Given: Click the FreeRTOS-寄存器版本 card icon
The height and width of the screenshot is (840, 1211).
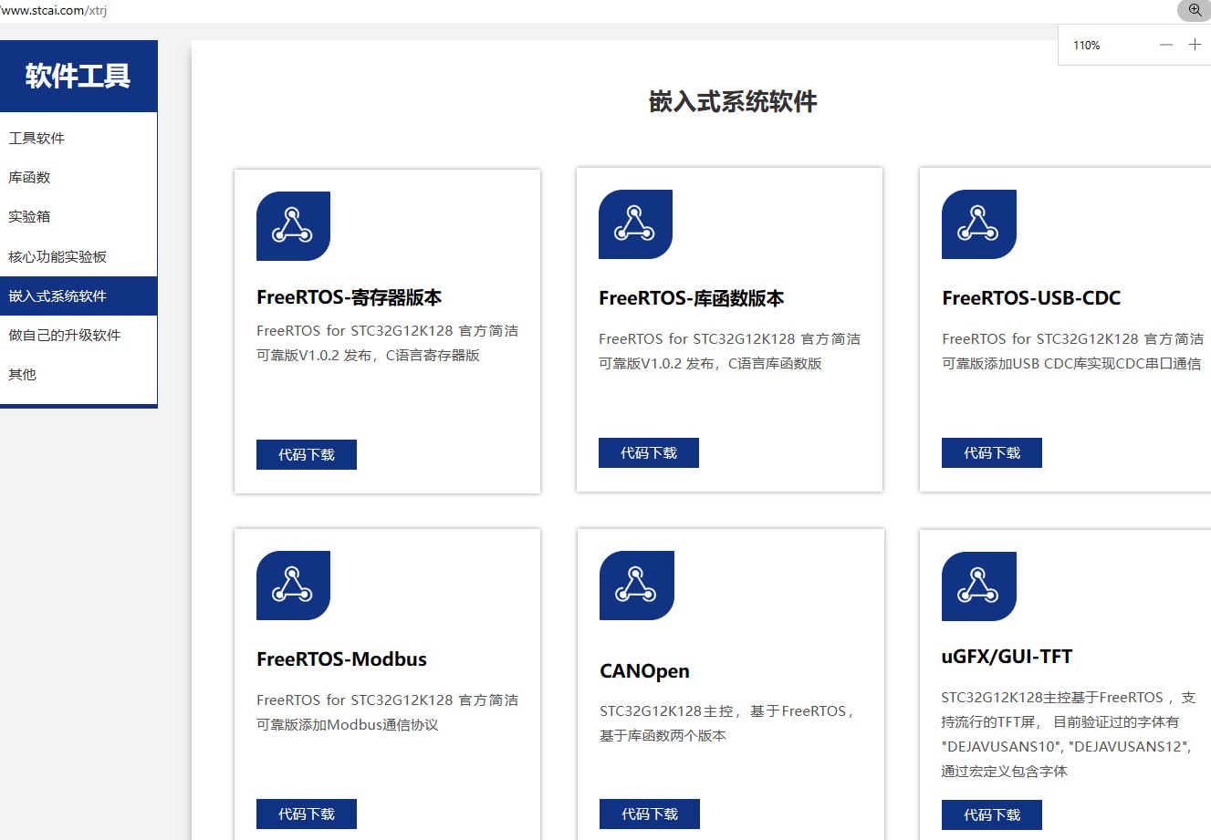Looking at the screenshot, I should [293, 226].
